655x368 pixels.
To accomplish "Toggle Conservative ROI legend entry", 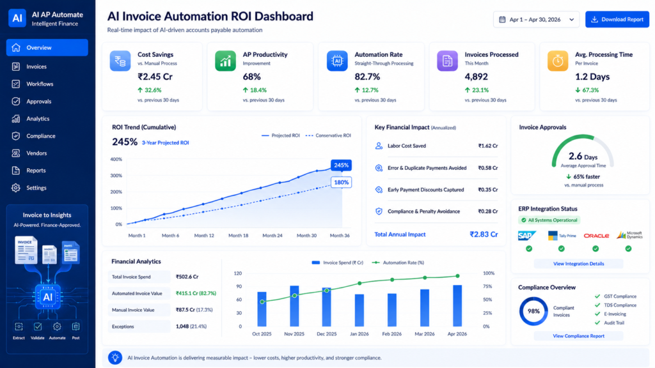I will coord(328,135).
